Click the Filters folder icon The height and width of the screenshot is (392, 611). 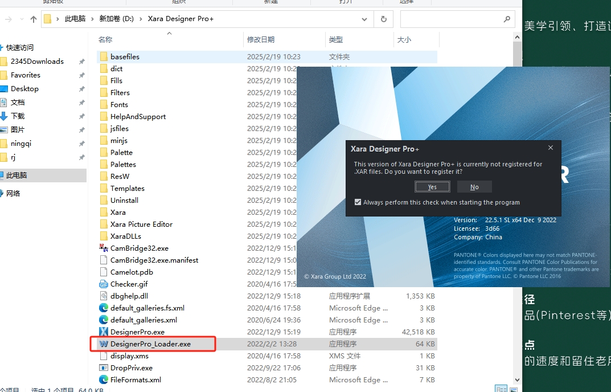click(x=104, y=92)
